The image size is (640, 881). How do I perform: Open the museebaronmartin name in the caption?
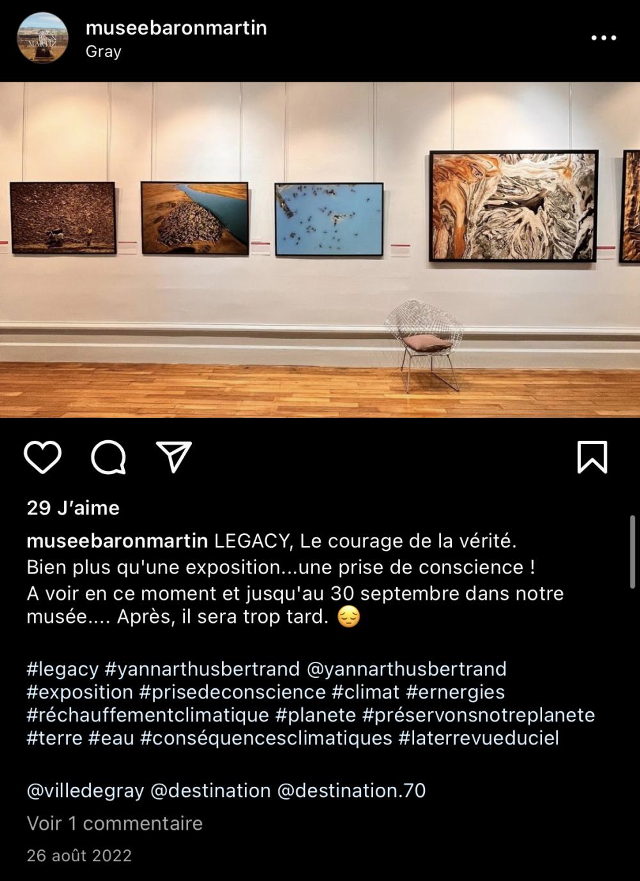(117, 541)
